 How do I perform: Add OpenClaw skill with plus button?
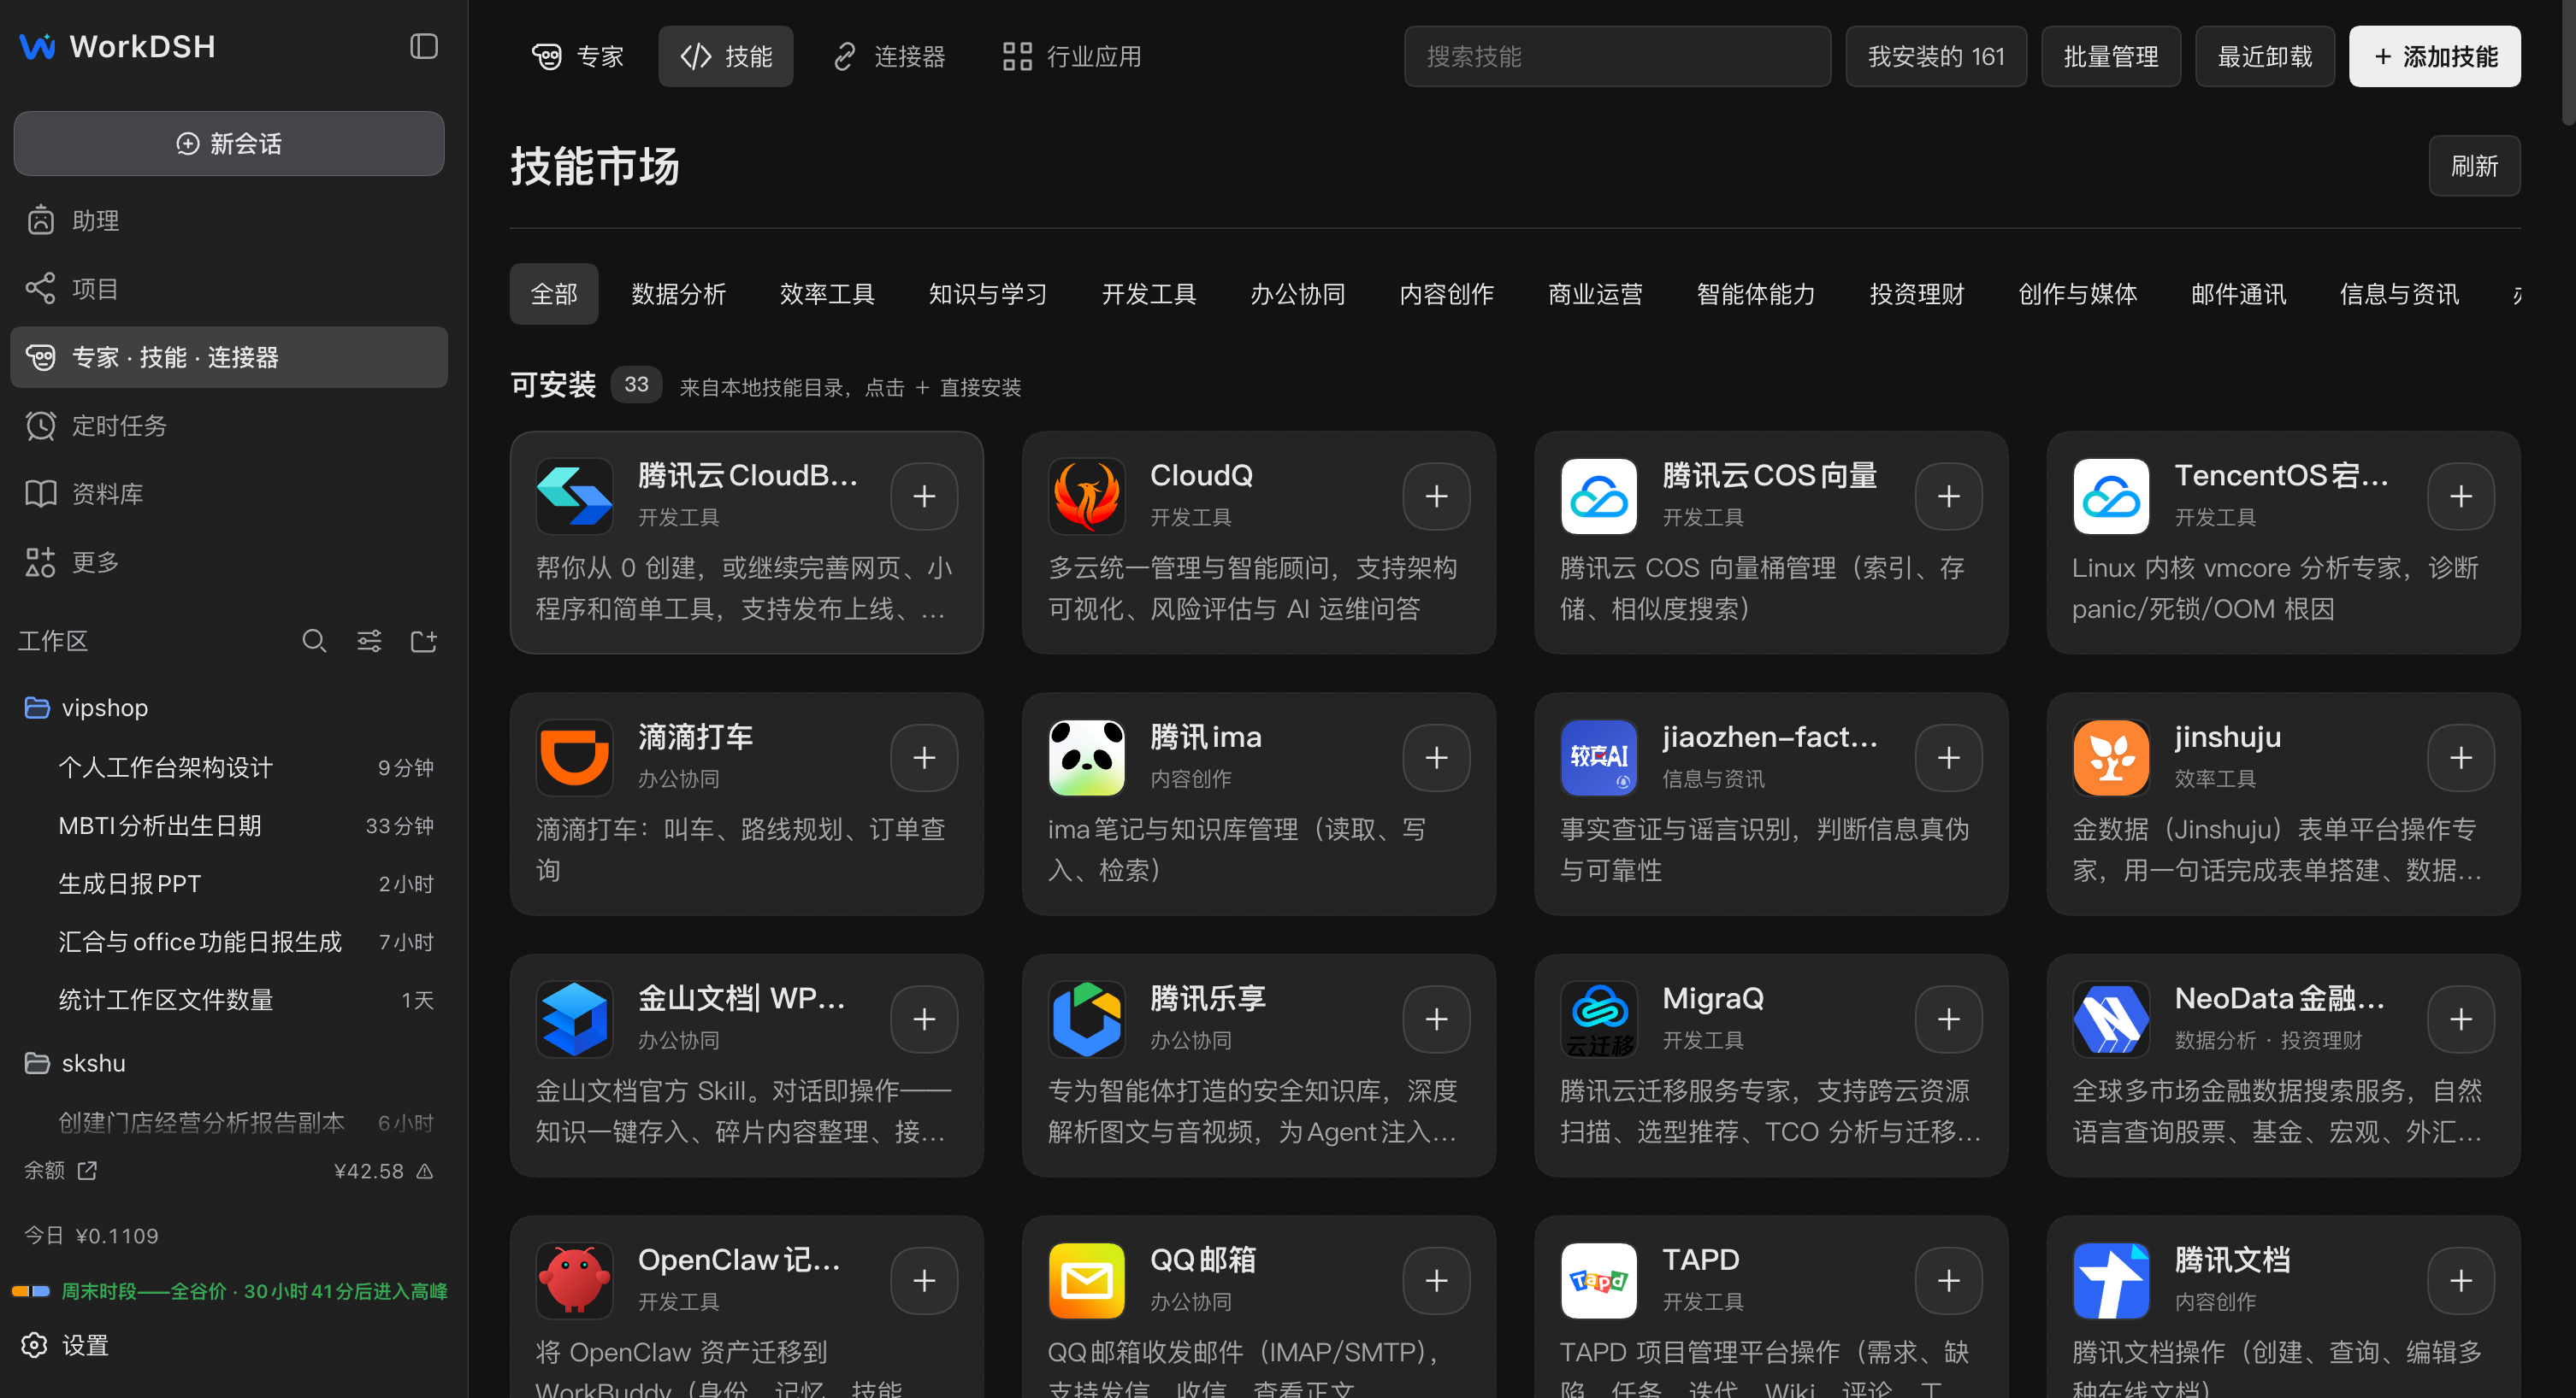click(924, 1280)
